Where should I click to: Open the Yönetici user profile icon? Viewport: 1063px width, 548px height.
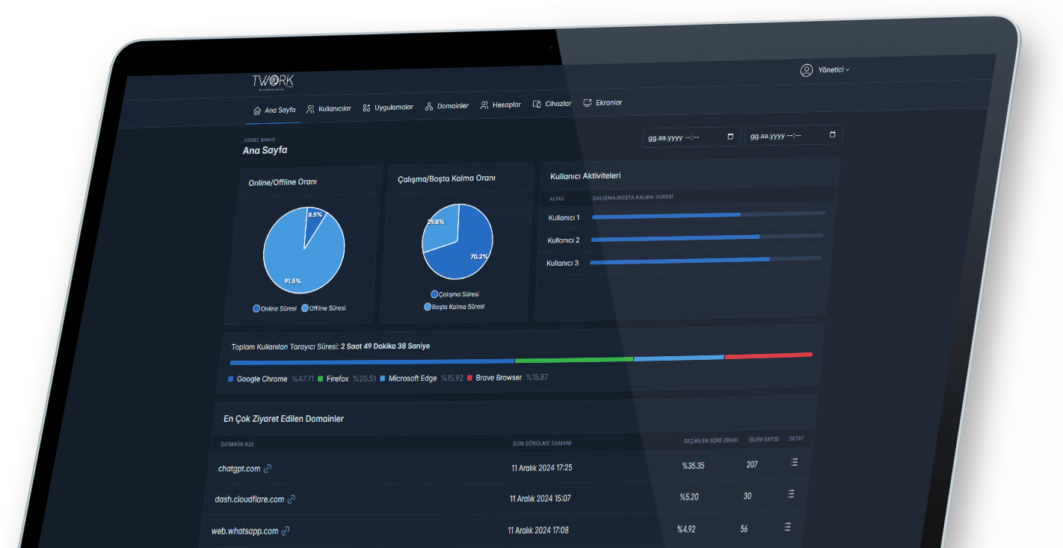tap(807, 70)
